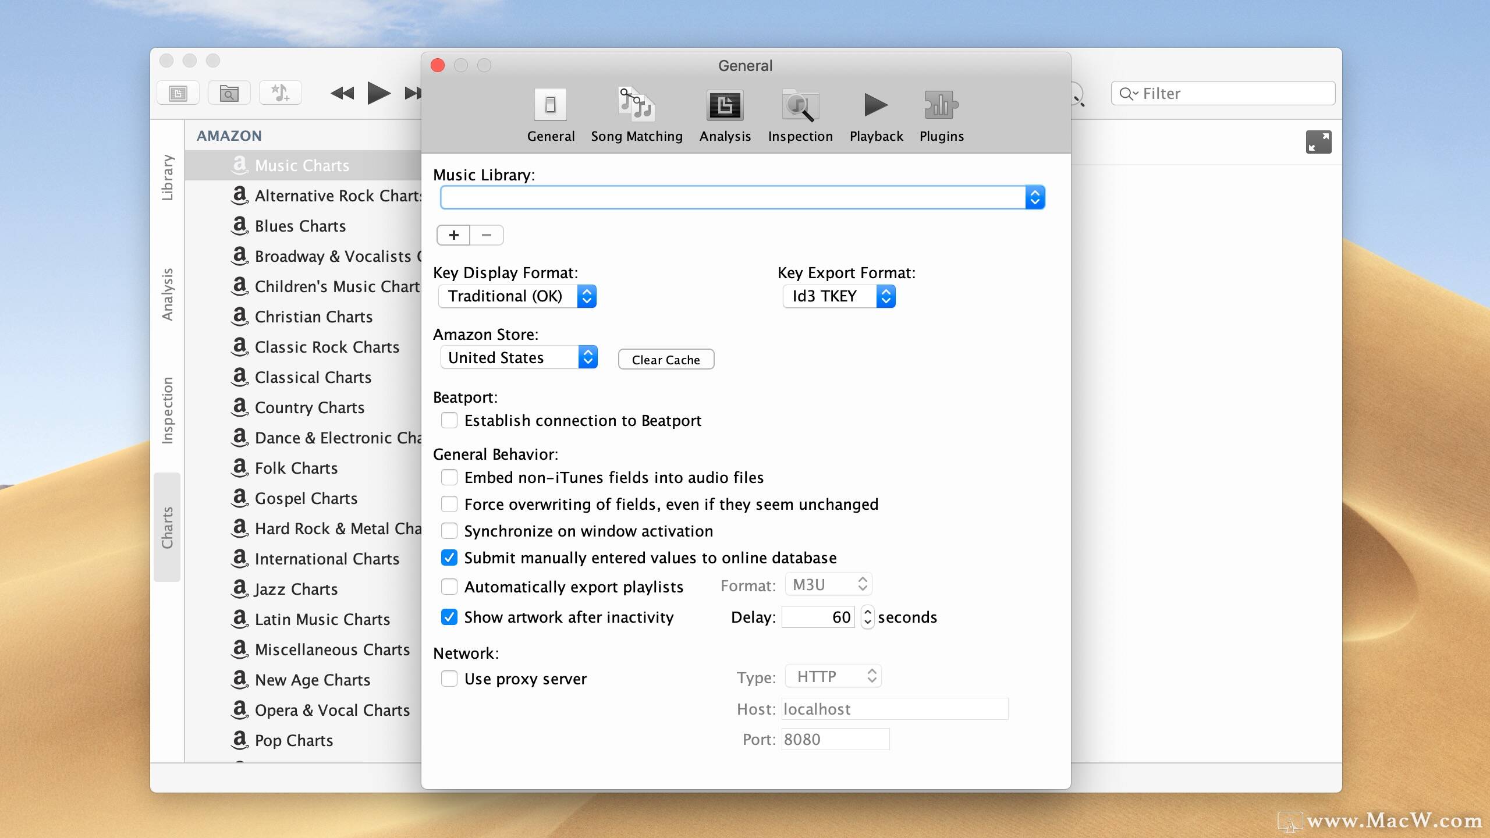This screenshot has width=1490, height=838.
Task: Click the music note add toolbar icon
Action: click(281, 93)
